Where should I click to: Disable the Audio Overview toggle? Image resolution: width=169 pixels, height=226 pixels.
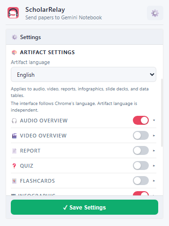click(x=141, y=121)
